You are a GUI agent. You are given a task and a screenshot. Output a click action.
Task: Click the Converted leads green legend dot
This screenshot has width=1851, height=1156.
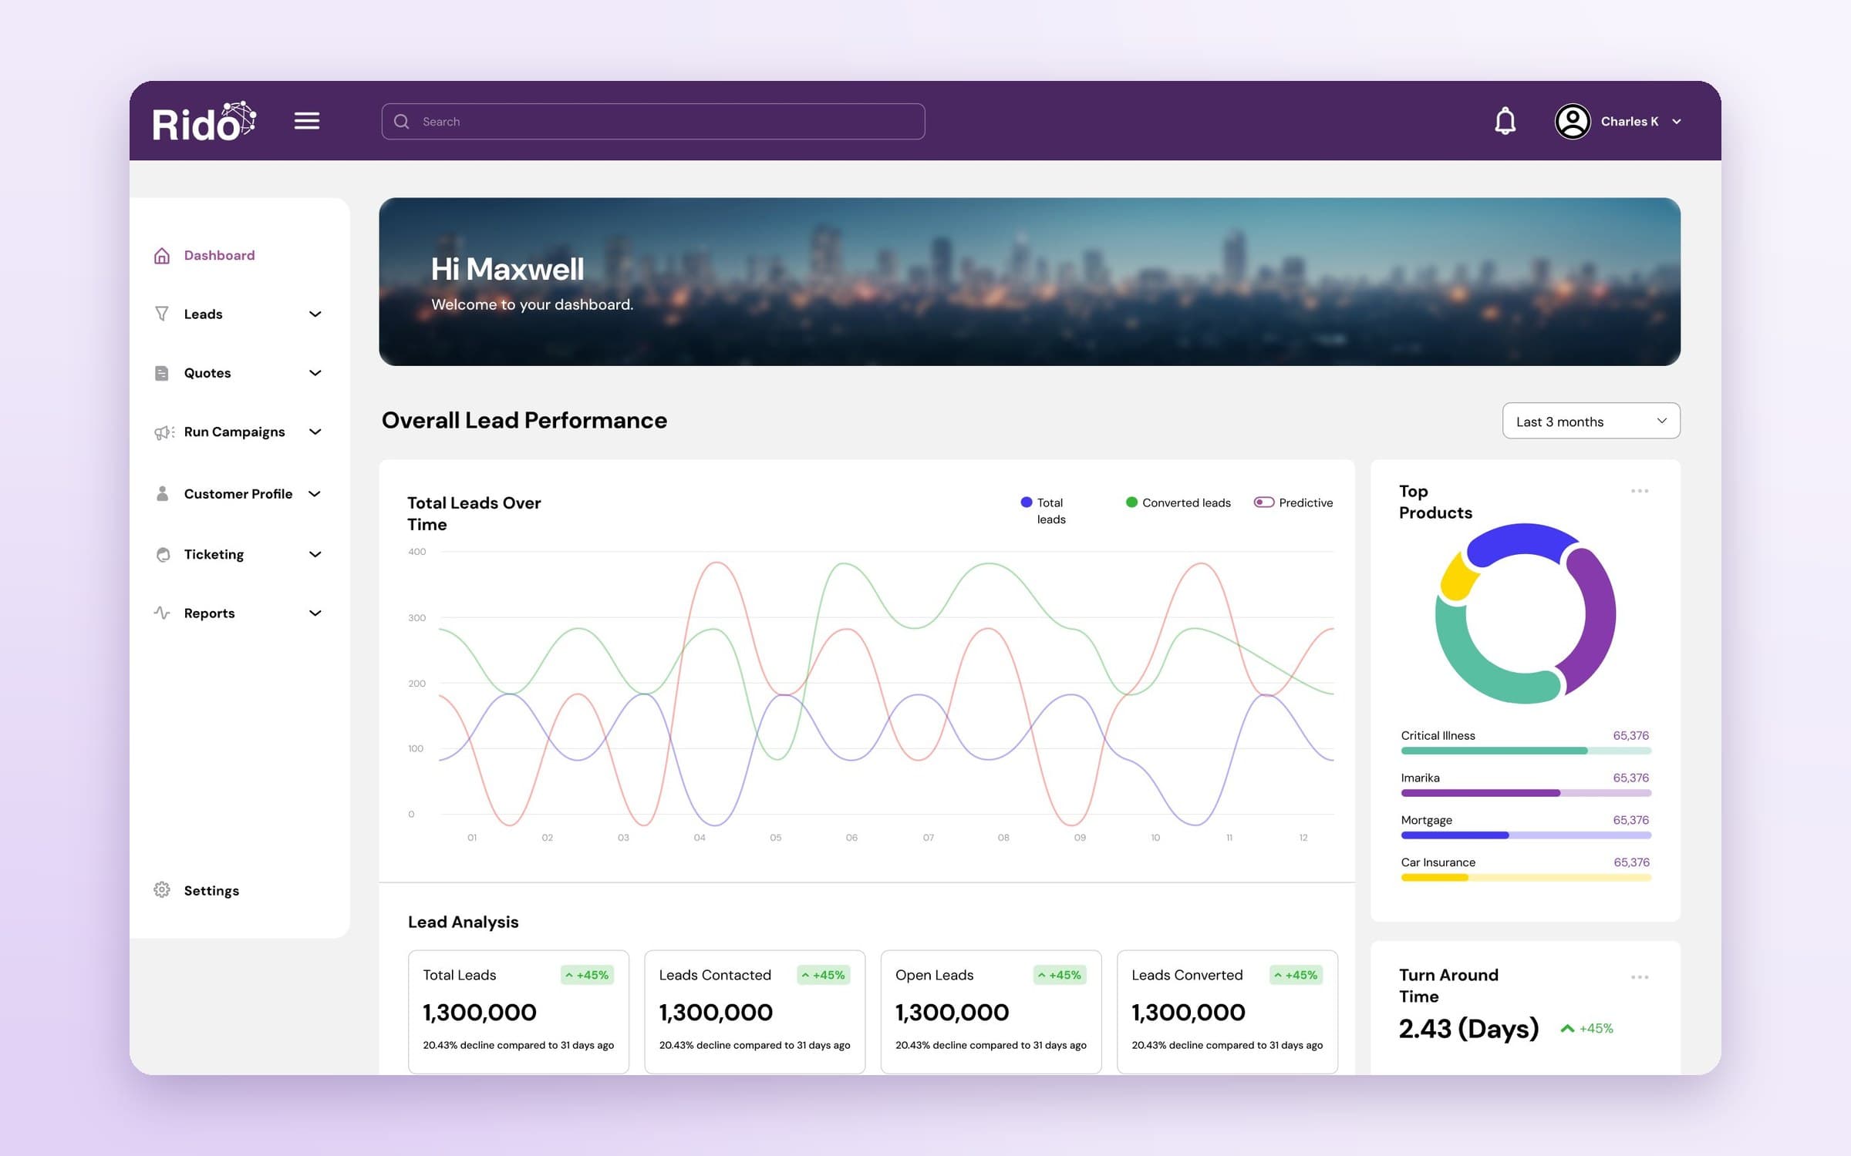pyautogui.click(x=1131, y=502)
